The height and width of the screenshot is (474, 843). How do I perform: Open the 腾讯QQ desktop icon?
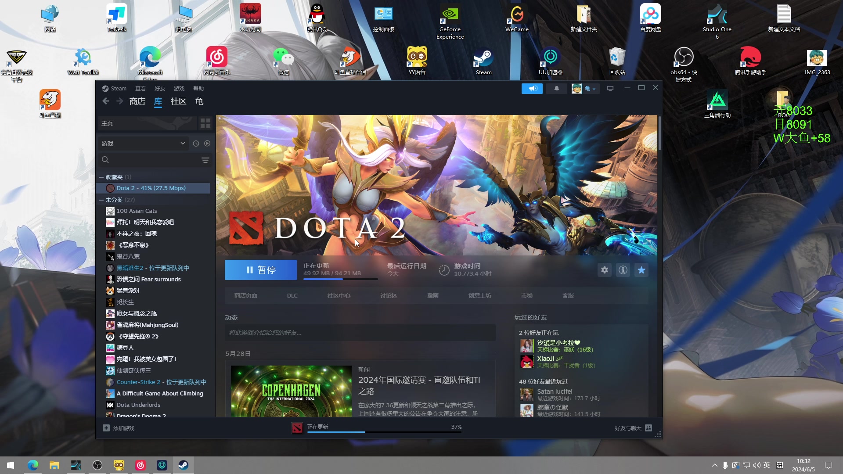(317, 18)
